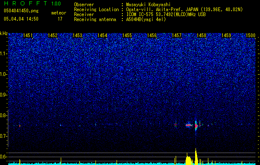The height and width of the screenshot is (165, 260).
Task: Click the 1.0 kHz frequency label
Action: coord(3,74)
